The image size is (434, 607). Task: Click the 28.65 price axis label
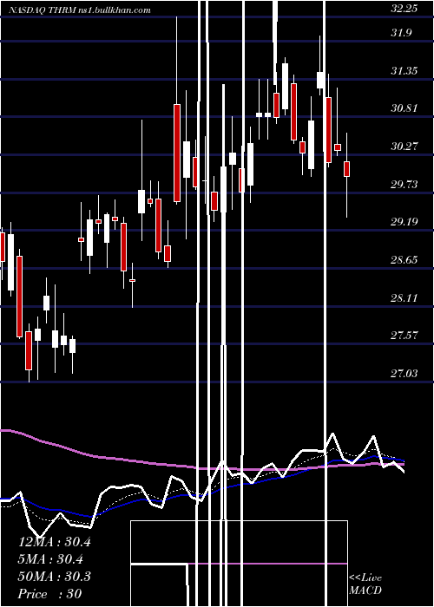click(404, 260)
